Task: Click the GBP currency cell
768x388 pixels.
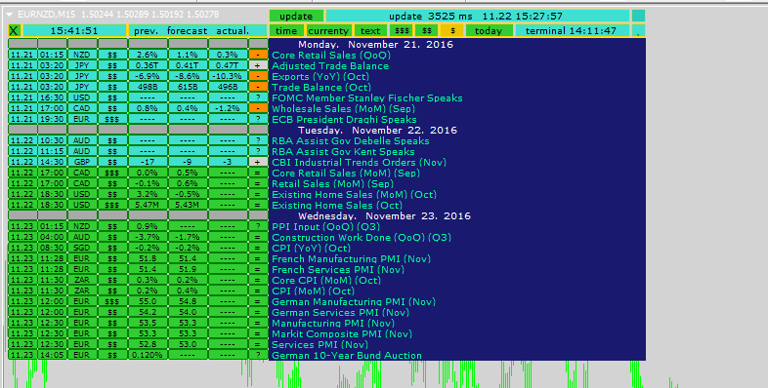Action: [x=82, y=162]
